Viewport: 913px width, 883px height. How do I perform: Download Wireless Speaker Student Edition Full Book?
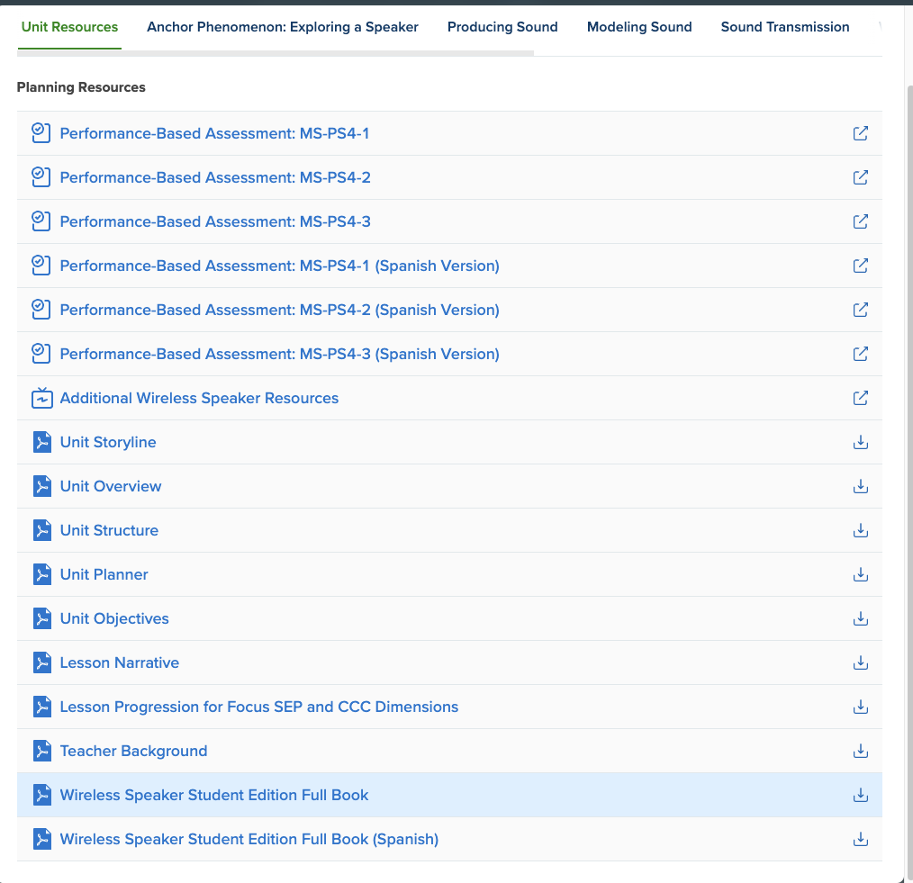point(860,795)
